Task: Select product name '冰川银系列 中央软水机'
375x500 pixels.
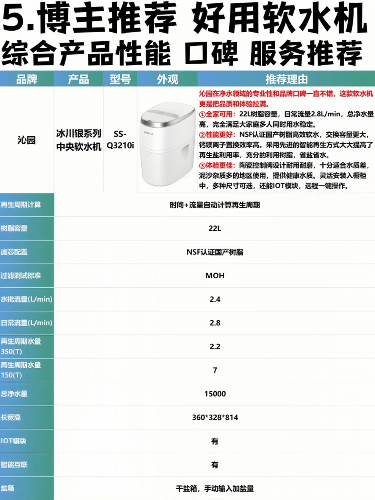Action: [79, 140]
